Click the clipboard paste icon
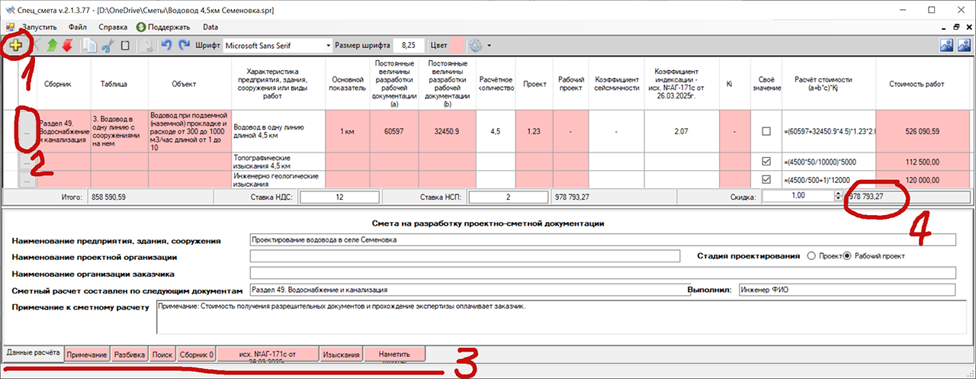 (125, 46)
